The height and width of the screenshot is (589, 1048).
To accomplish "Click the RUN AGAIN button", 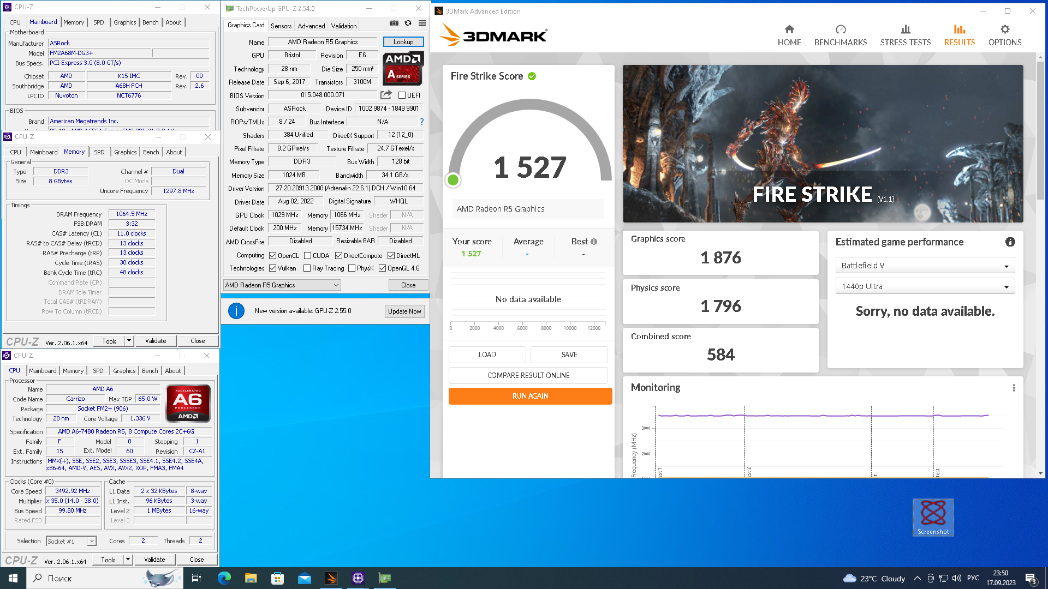I will tap(530, 396).
